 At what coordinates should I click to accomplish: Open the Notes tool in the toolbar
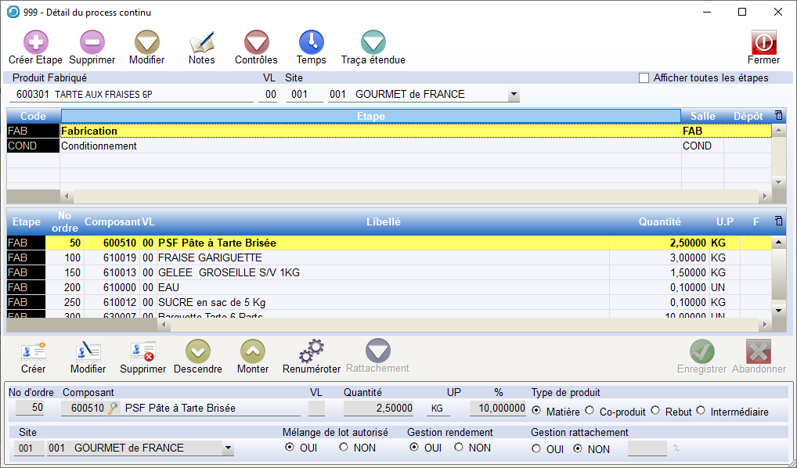201,42
